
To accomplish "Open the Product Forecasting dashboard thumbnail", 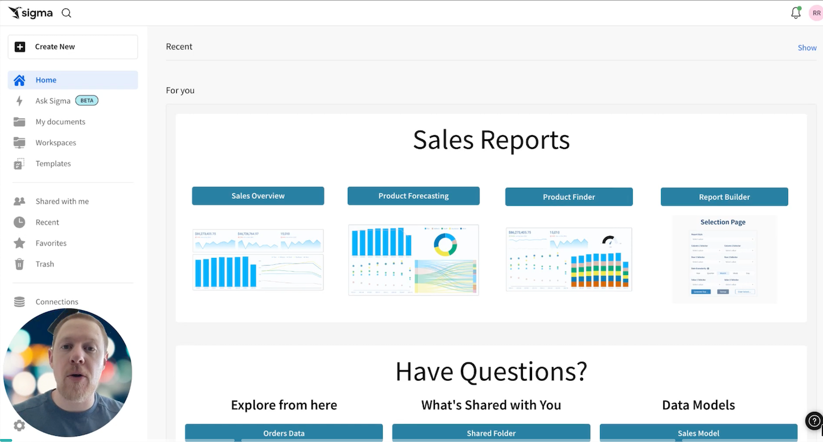I will pyautogui.click(x=414, y=260).
